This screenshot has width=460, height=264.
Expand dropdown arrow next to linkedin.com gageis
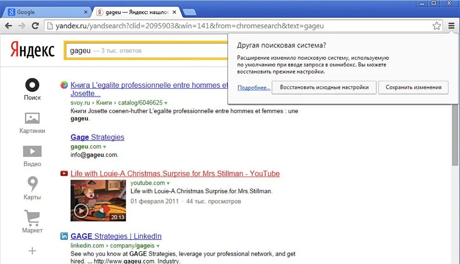pyautogui.click(x=158, y=246)
